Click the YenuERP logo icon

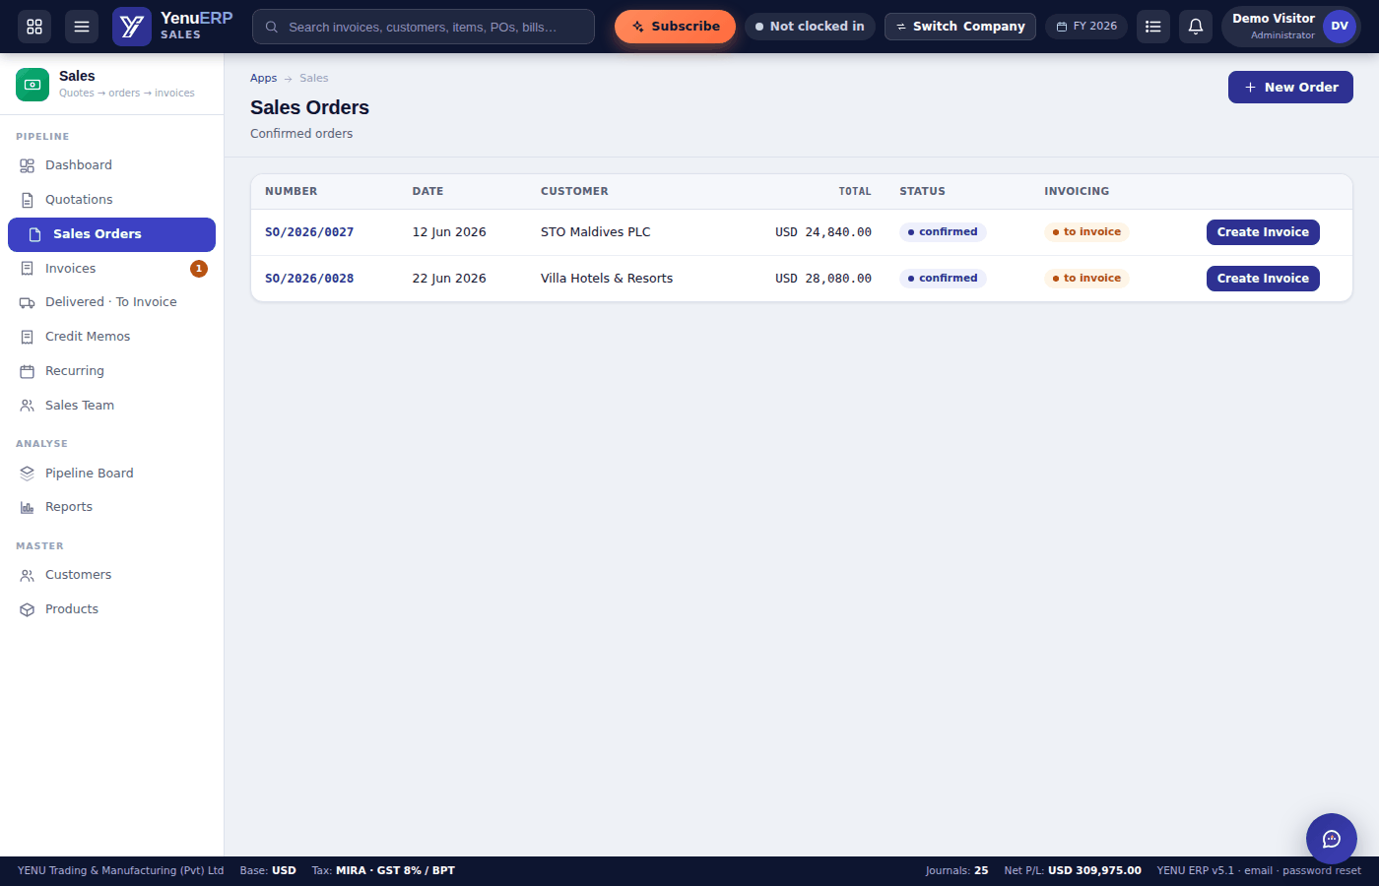pyautogui.click(x=132, y=27)
